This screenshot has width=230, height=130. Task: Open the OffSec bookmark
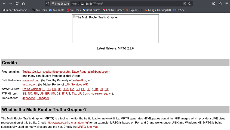click(x=179, y=10)
